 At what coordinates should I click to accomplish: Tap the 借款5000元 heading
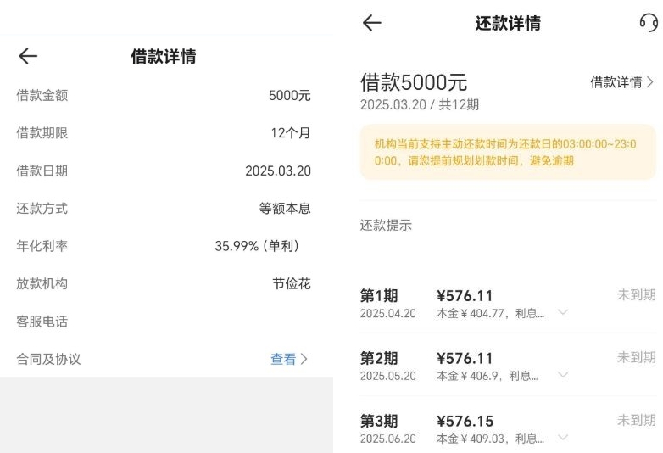coord(414,82)
